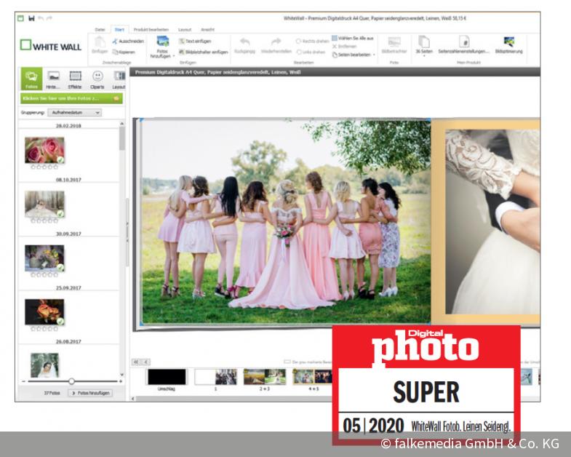Open Seitenzahleneinstellungen page number settings
The width and height of the screenshot is (571, 457).
tap(463, 45)
